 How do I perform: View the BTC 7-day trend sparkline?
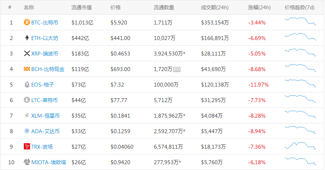300,21
